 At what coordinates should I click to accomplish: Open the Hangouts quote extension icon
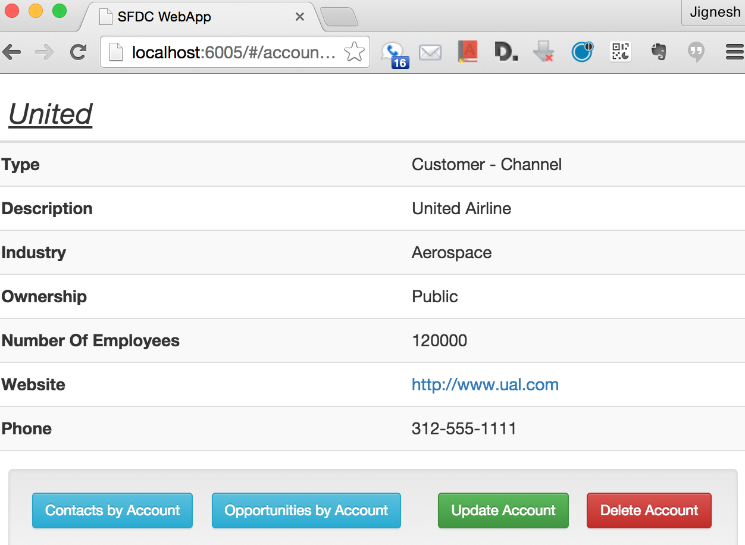click(x=696, y=52)
